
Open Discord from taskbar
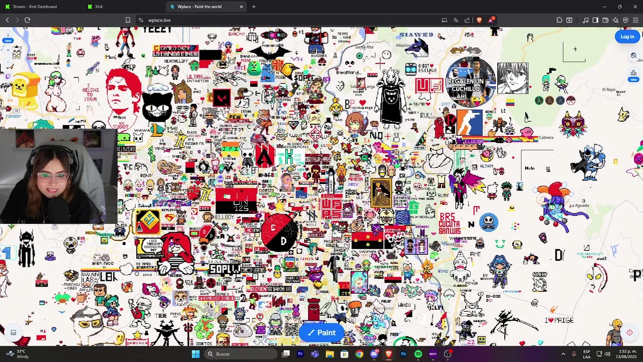[374, 354]
